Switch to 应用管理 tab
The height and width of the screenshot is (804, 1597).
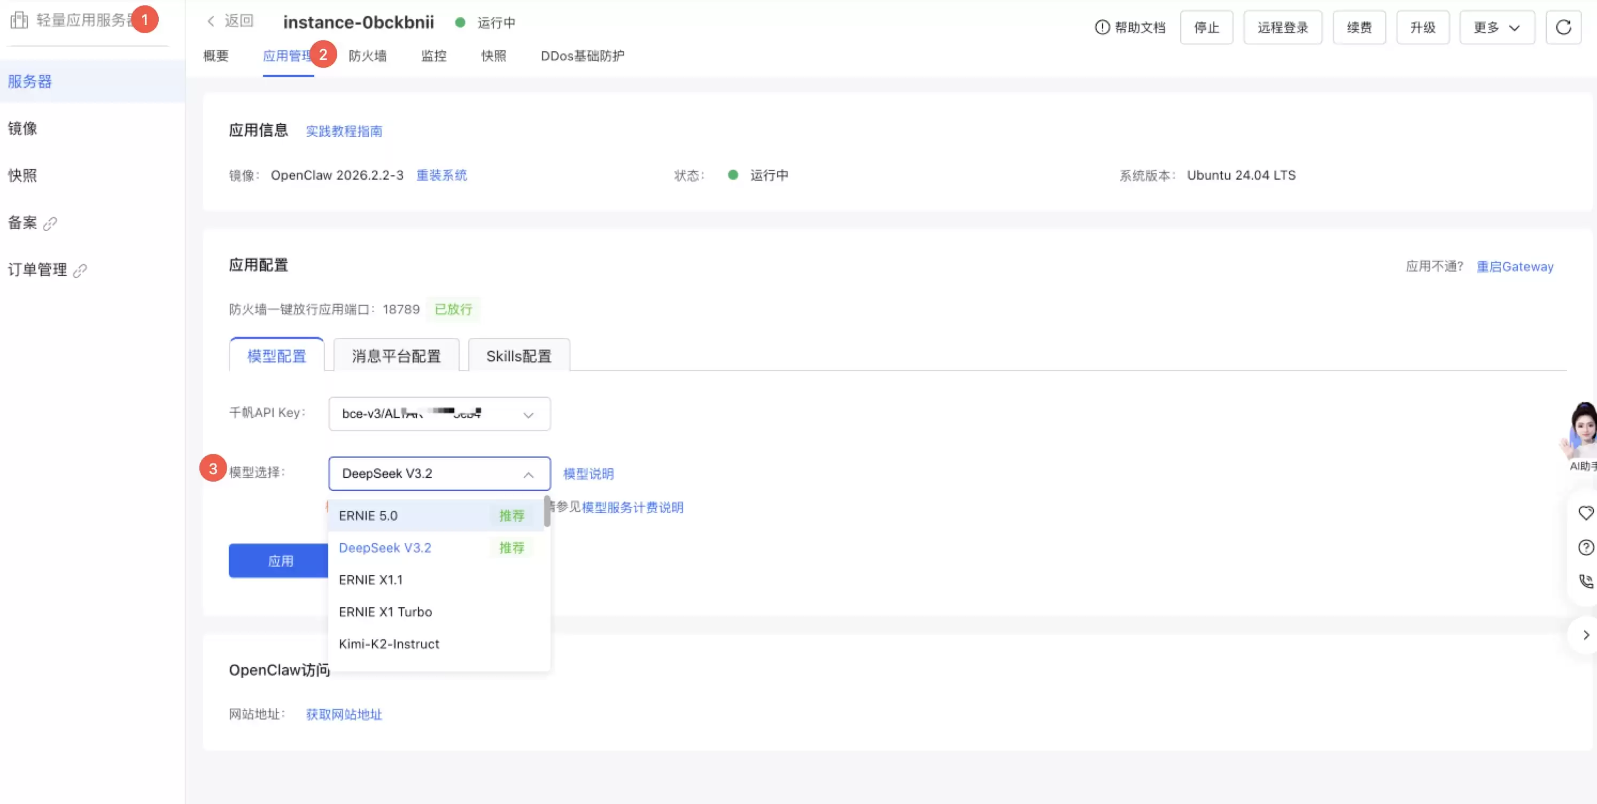point(288,56)
